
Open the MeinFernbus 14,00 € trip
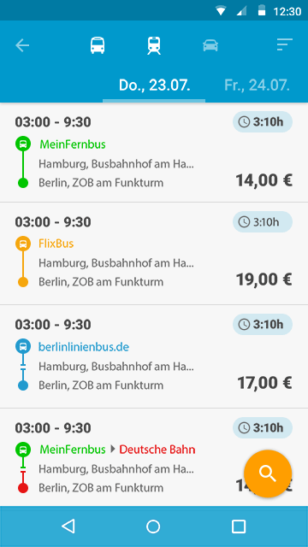pyautogui.click(x=154, y=152)
